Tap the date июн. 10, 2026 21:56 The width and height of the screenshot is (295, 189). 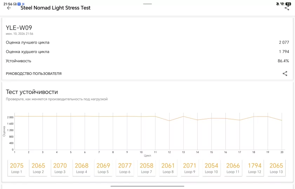(x=19, y=34)
